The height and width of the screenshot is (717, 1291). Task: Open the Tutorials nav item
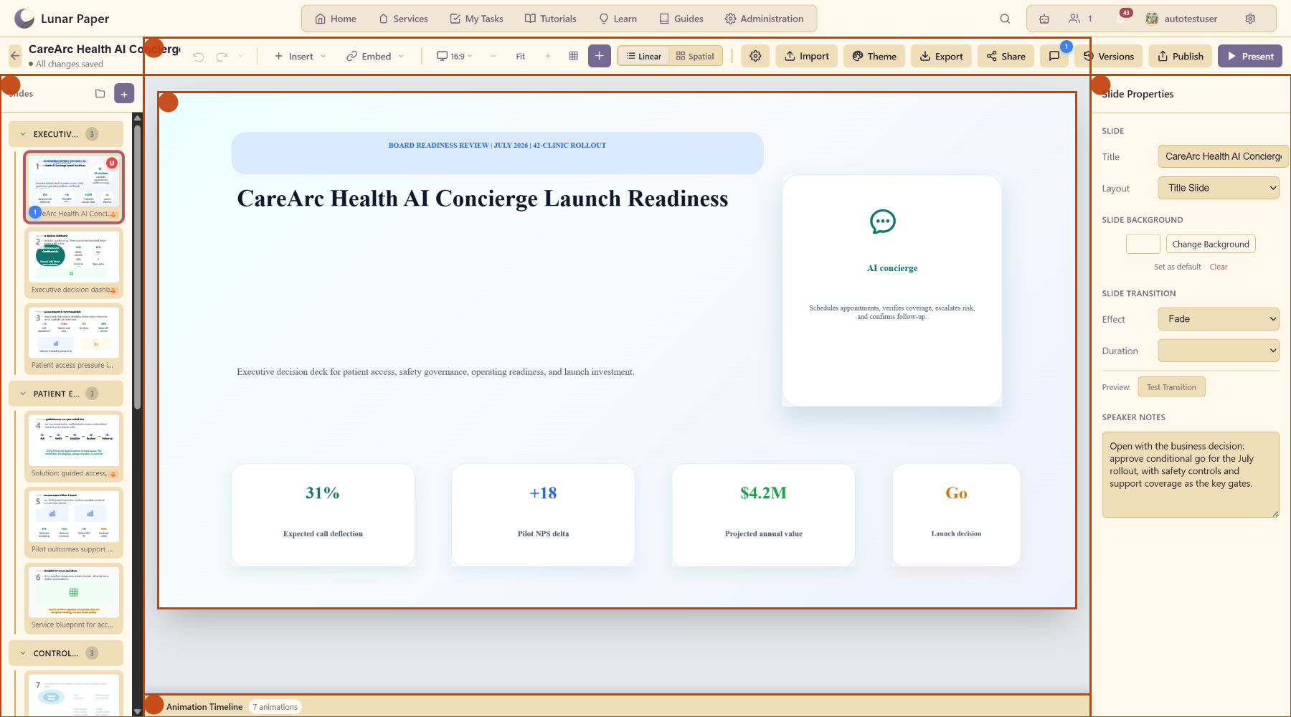(550, 19)
